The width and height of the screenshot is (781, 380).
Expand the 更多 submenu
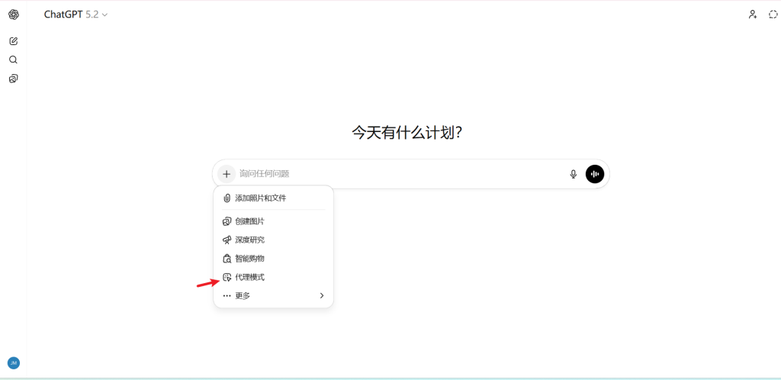[x=274, y=296]
